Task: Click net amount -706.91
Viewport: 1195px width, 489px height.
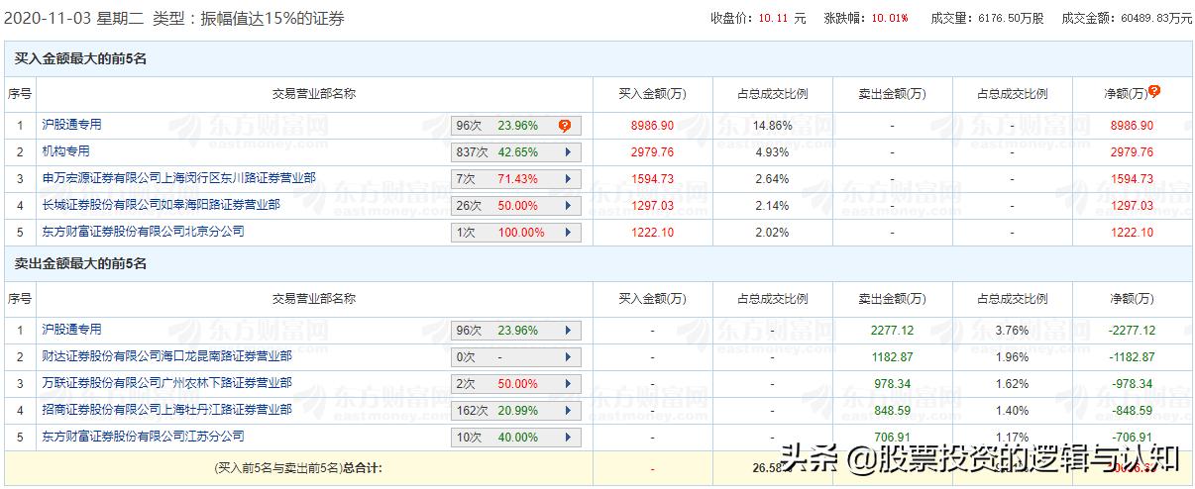Action: tap(1132, 438)
